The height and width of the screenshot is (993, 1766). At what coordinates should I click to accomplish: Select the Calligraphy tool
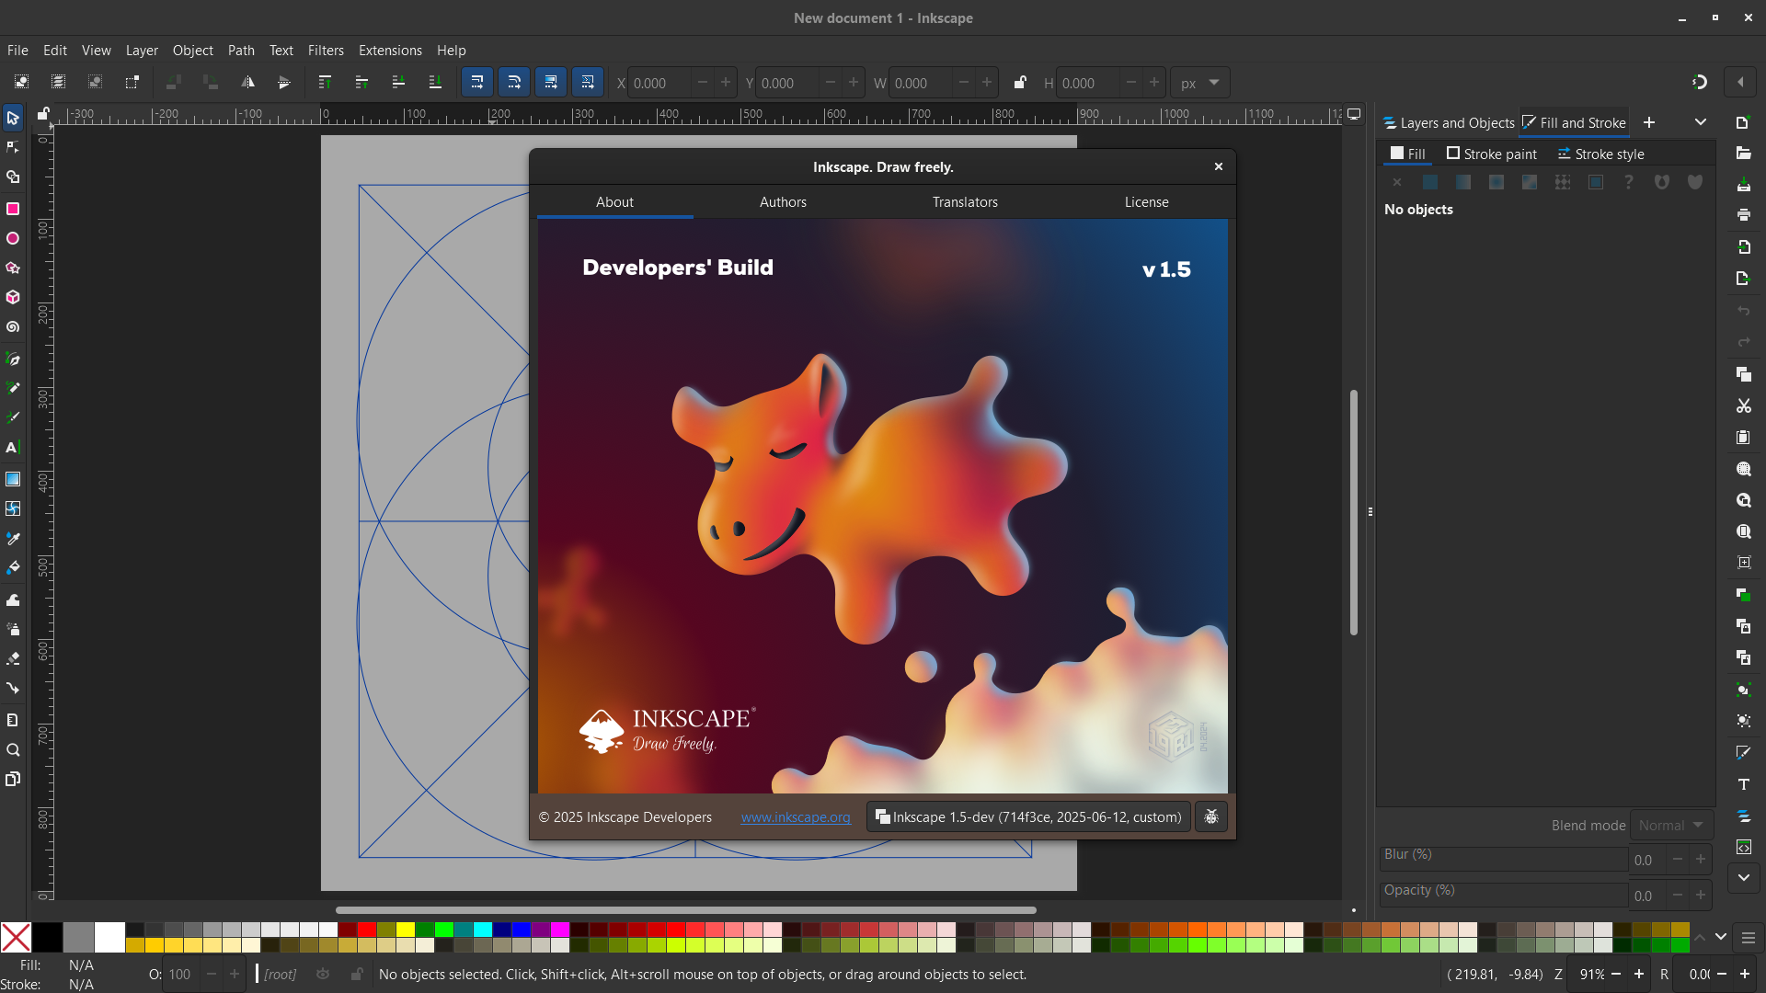[13, 417]
